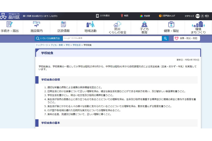The width and height of the screenshot is (212, 141).
Task: Click the orange speaker read-aloud icon
Action: [x=160, y=16]
